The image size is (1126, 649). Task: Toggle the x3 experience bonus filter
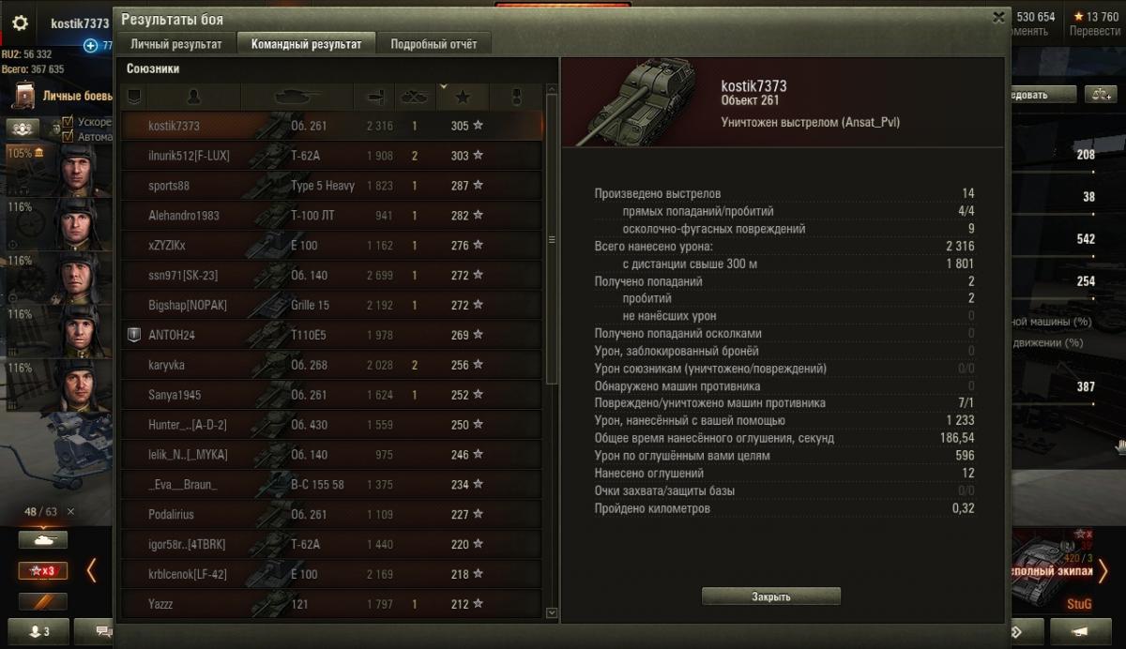coord(43,570)
